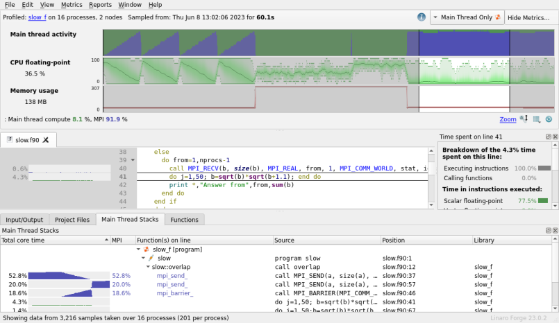Collapse the slow::overlap tree node
The image size is (559, 323).
(x=148, y=267)
